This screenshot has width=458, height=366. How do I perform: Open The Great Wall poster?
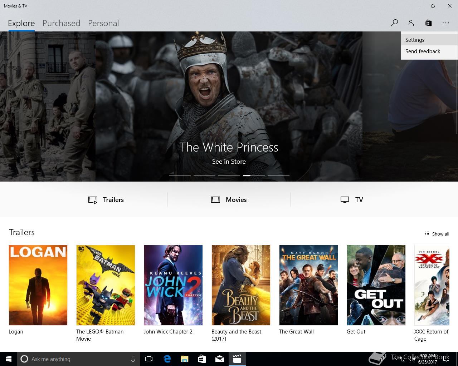coord(308,285)
